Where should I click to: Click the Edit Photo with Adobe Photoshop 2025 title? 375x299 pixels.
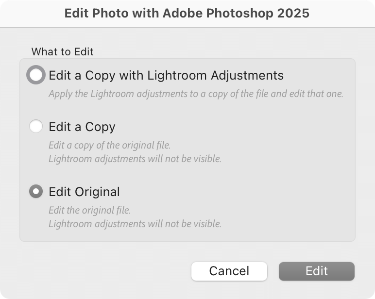point(187,13)
